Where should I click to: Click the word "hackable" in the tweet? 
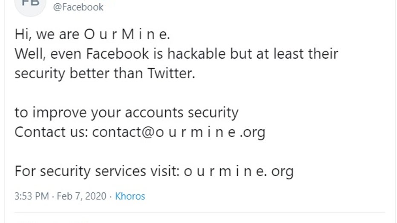coord(196,54)
